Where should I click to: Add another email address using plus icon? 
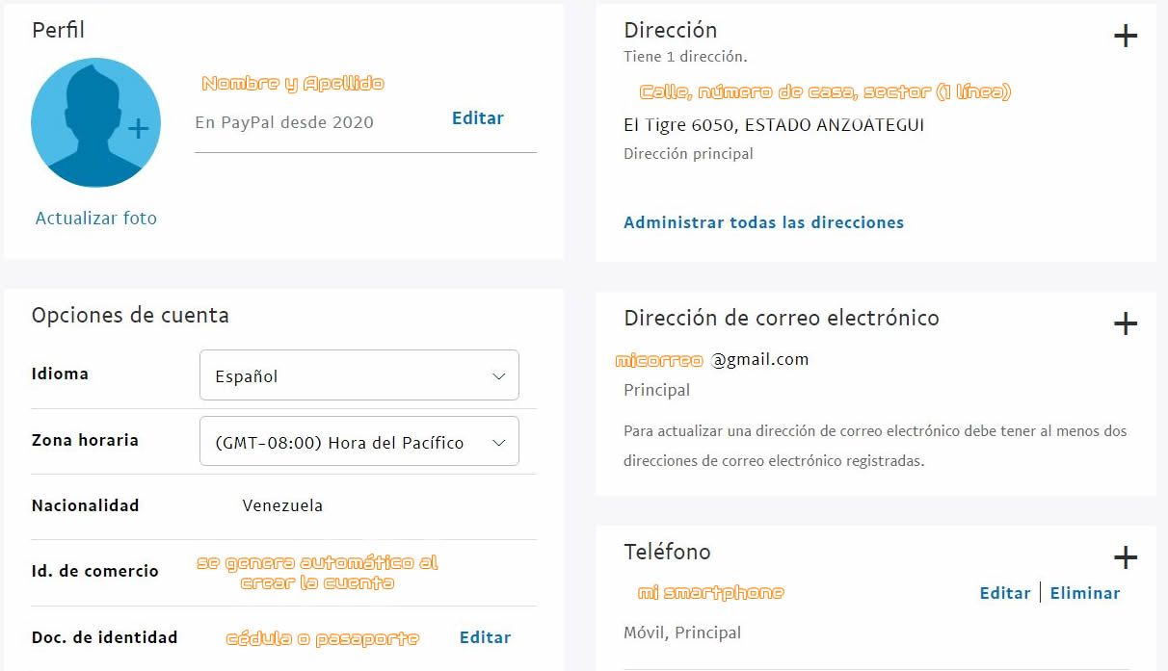1125,323
